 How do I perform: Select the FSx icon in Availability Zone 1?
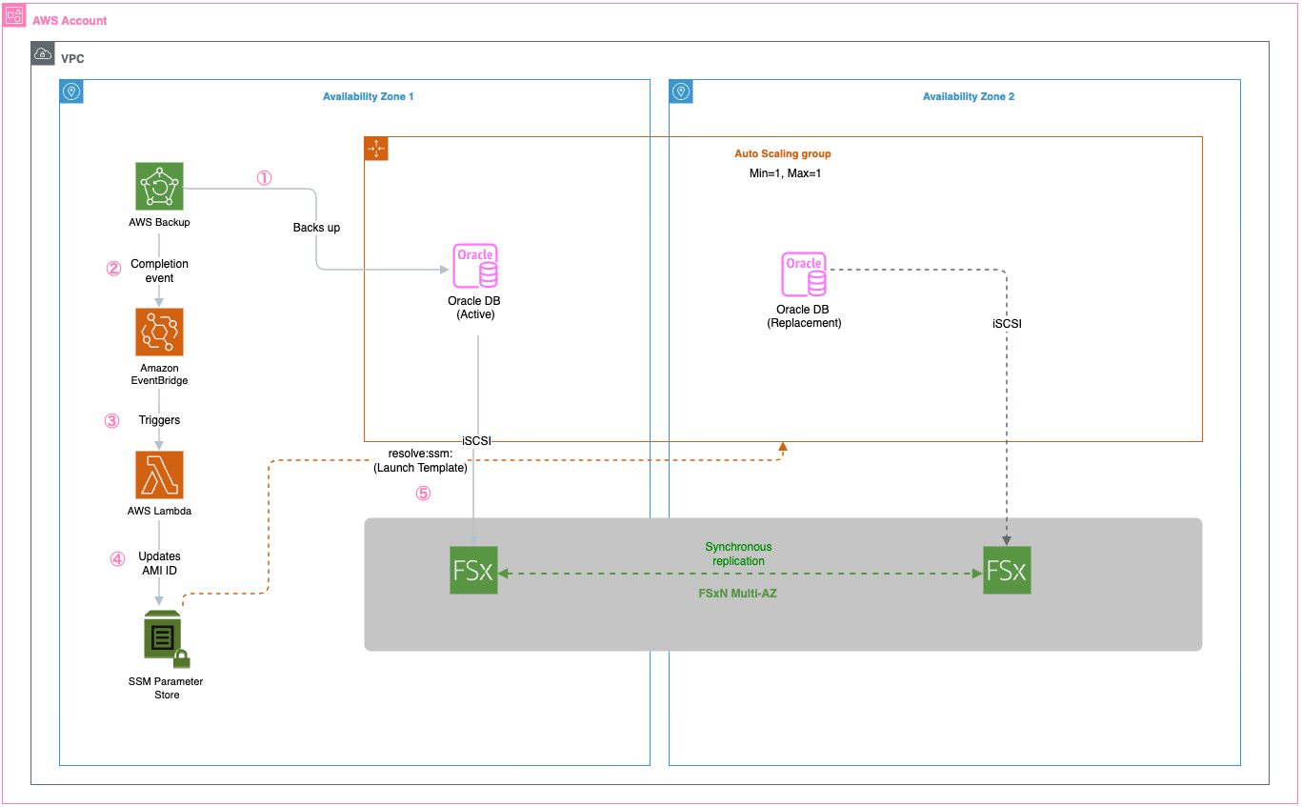point(473,570)
